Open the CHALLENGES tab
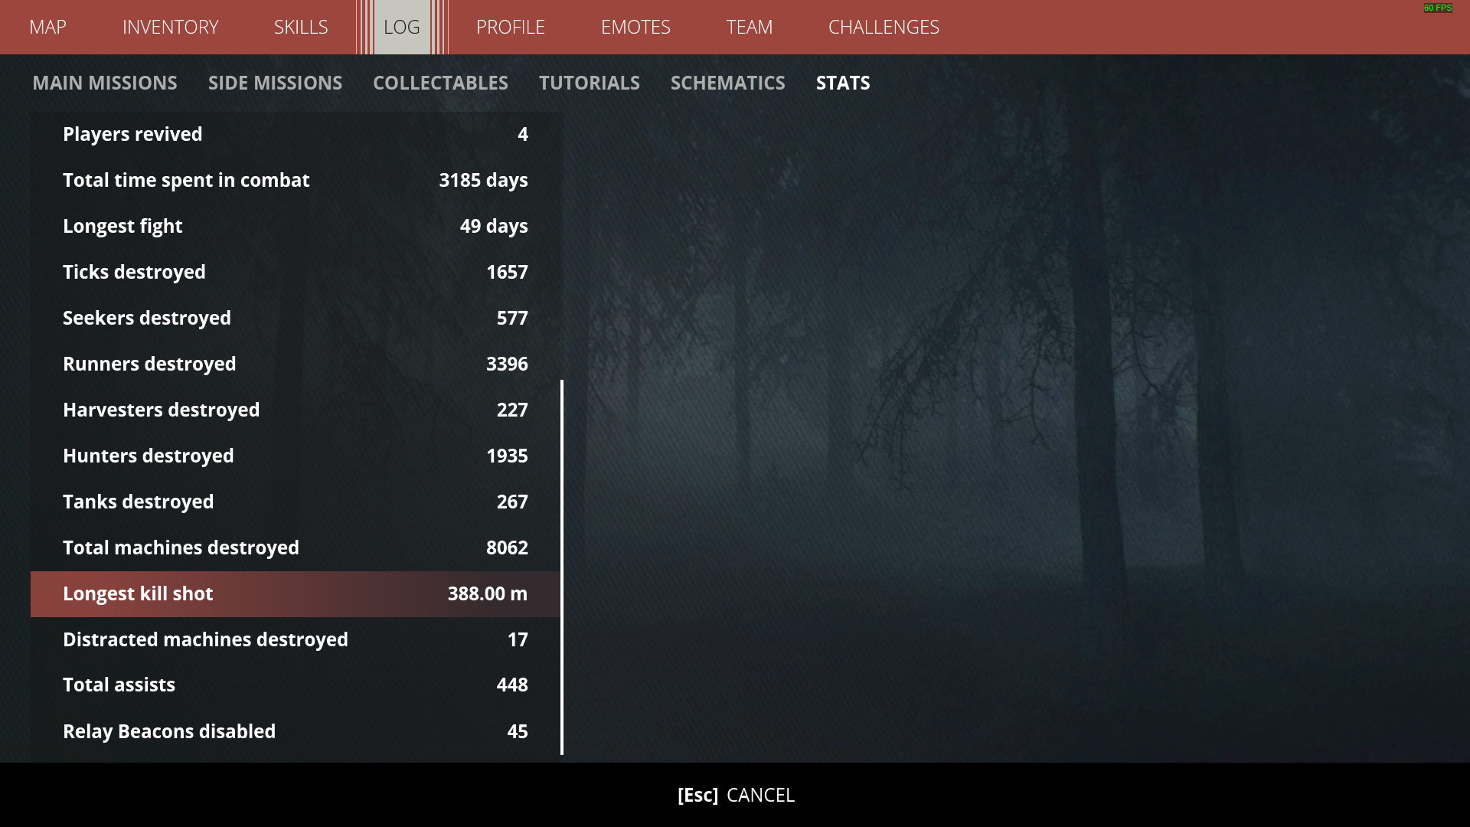The height and width of the screenshot is (827, 1470). point(884,27)
